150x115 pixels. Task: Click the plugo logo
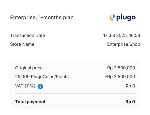point(122,18)
